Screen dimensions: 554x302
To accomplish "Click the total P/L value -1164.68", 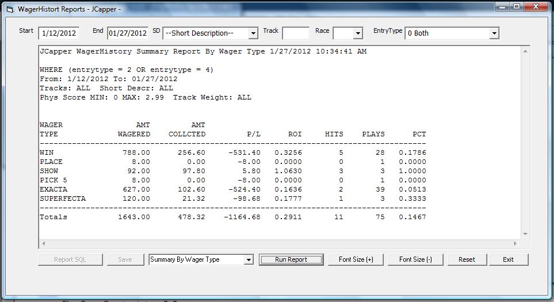I will [x=242, y=217].
